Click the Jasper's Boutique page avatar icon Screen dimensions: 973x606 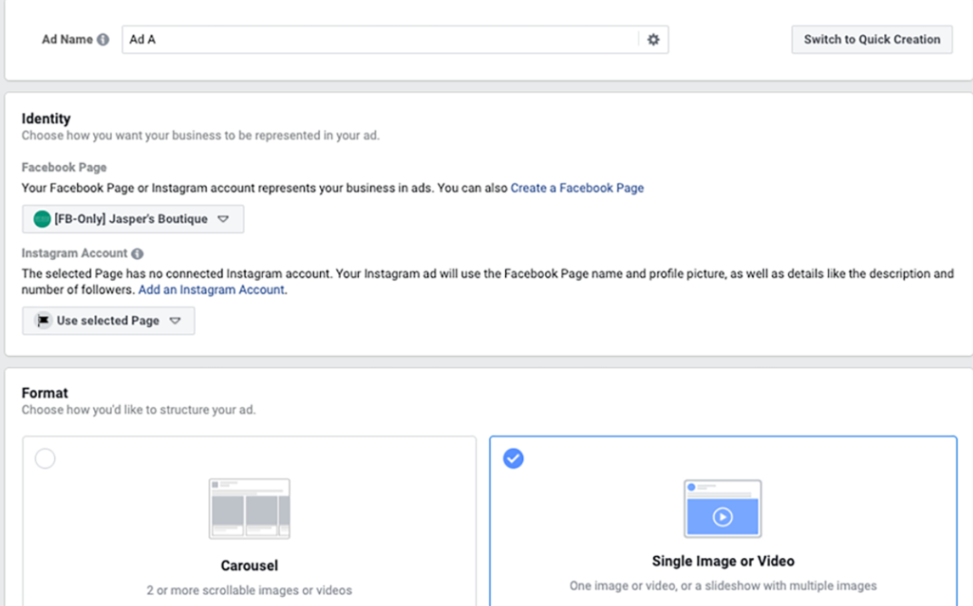(x=42, y=219)
